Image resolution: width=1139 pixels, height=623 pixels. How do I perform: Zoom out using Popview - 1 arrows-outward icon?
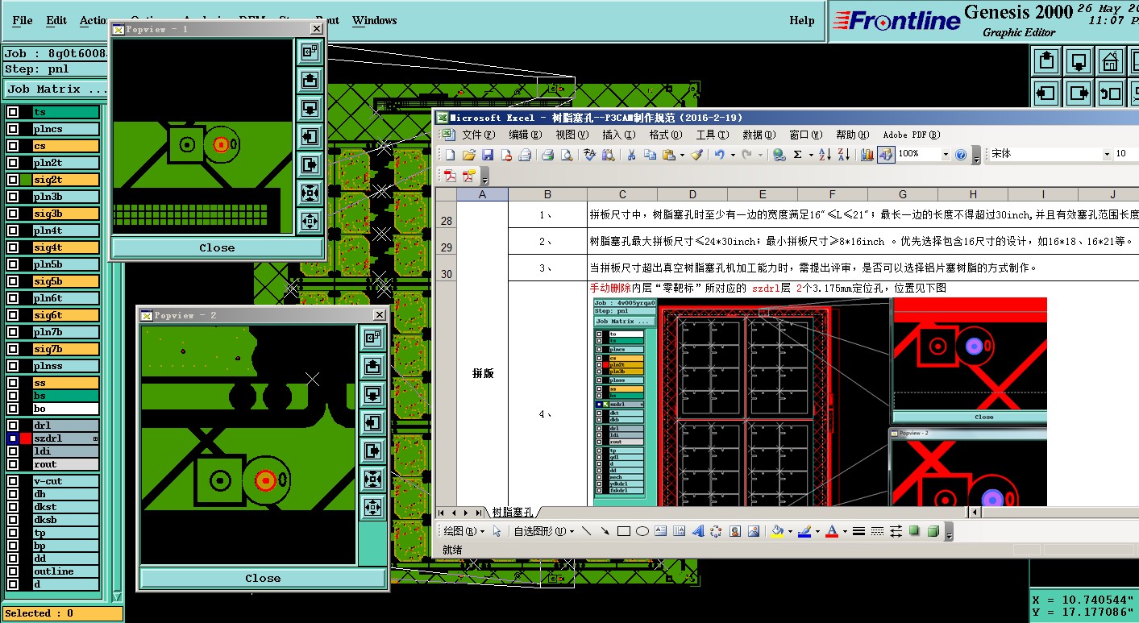pyautogui.click(x=310, y=220)
